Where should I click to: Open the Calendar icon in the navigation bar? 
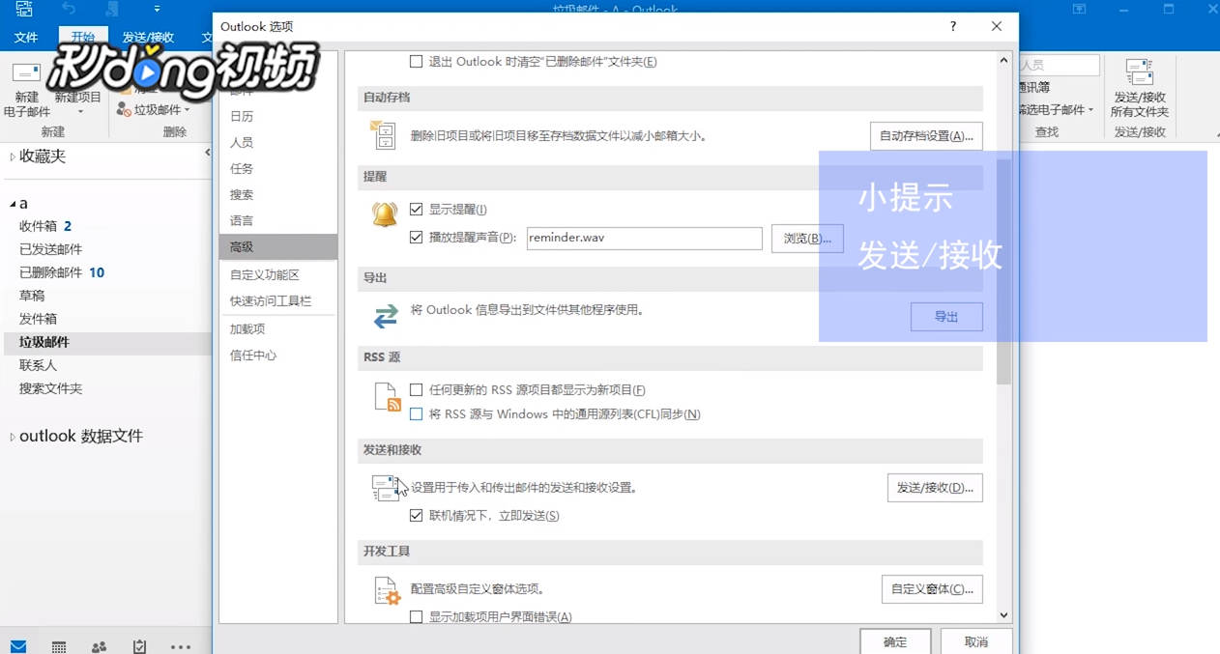click(58, 646)
